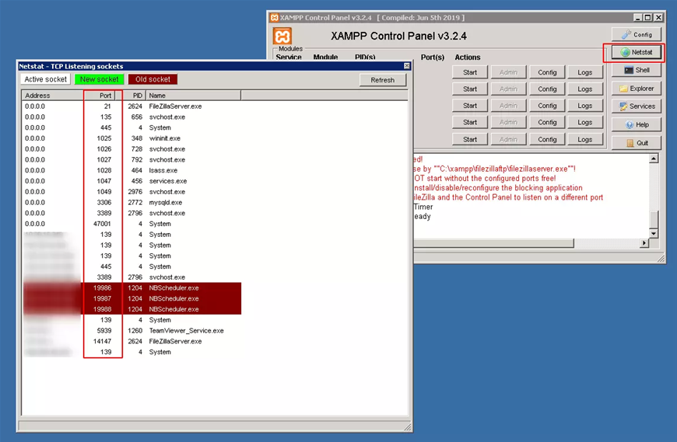Click Quit in XAMPP panel
This screenshot has height=442, width=677.
pos(637,143)
